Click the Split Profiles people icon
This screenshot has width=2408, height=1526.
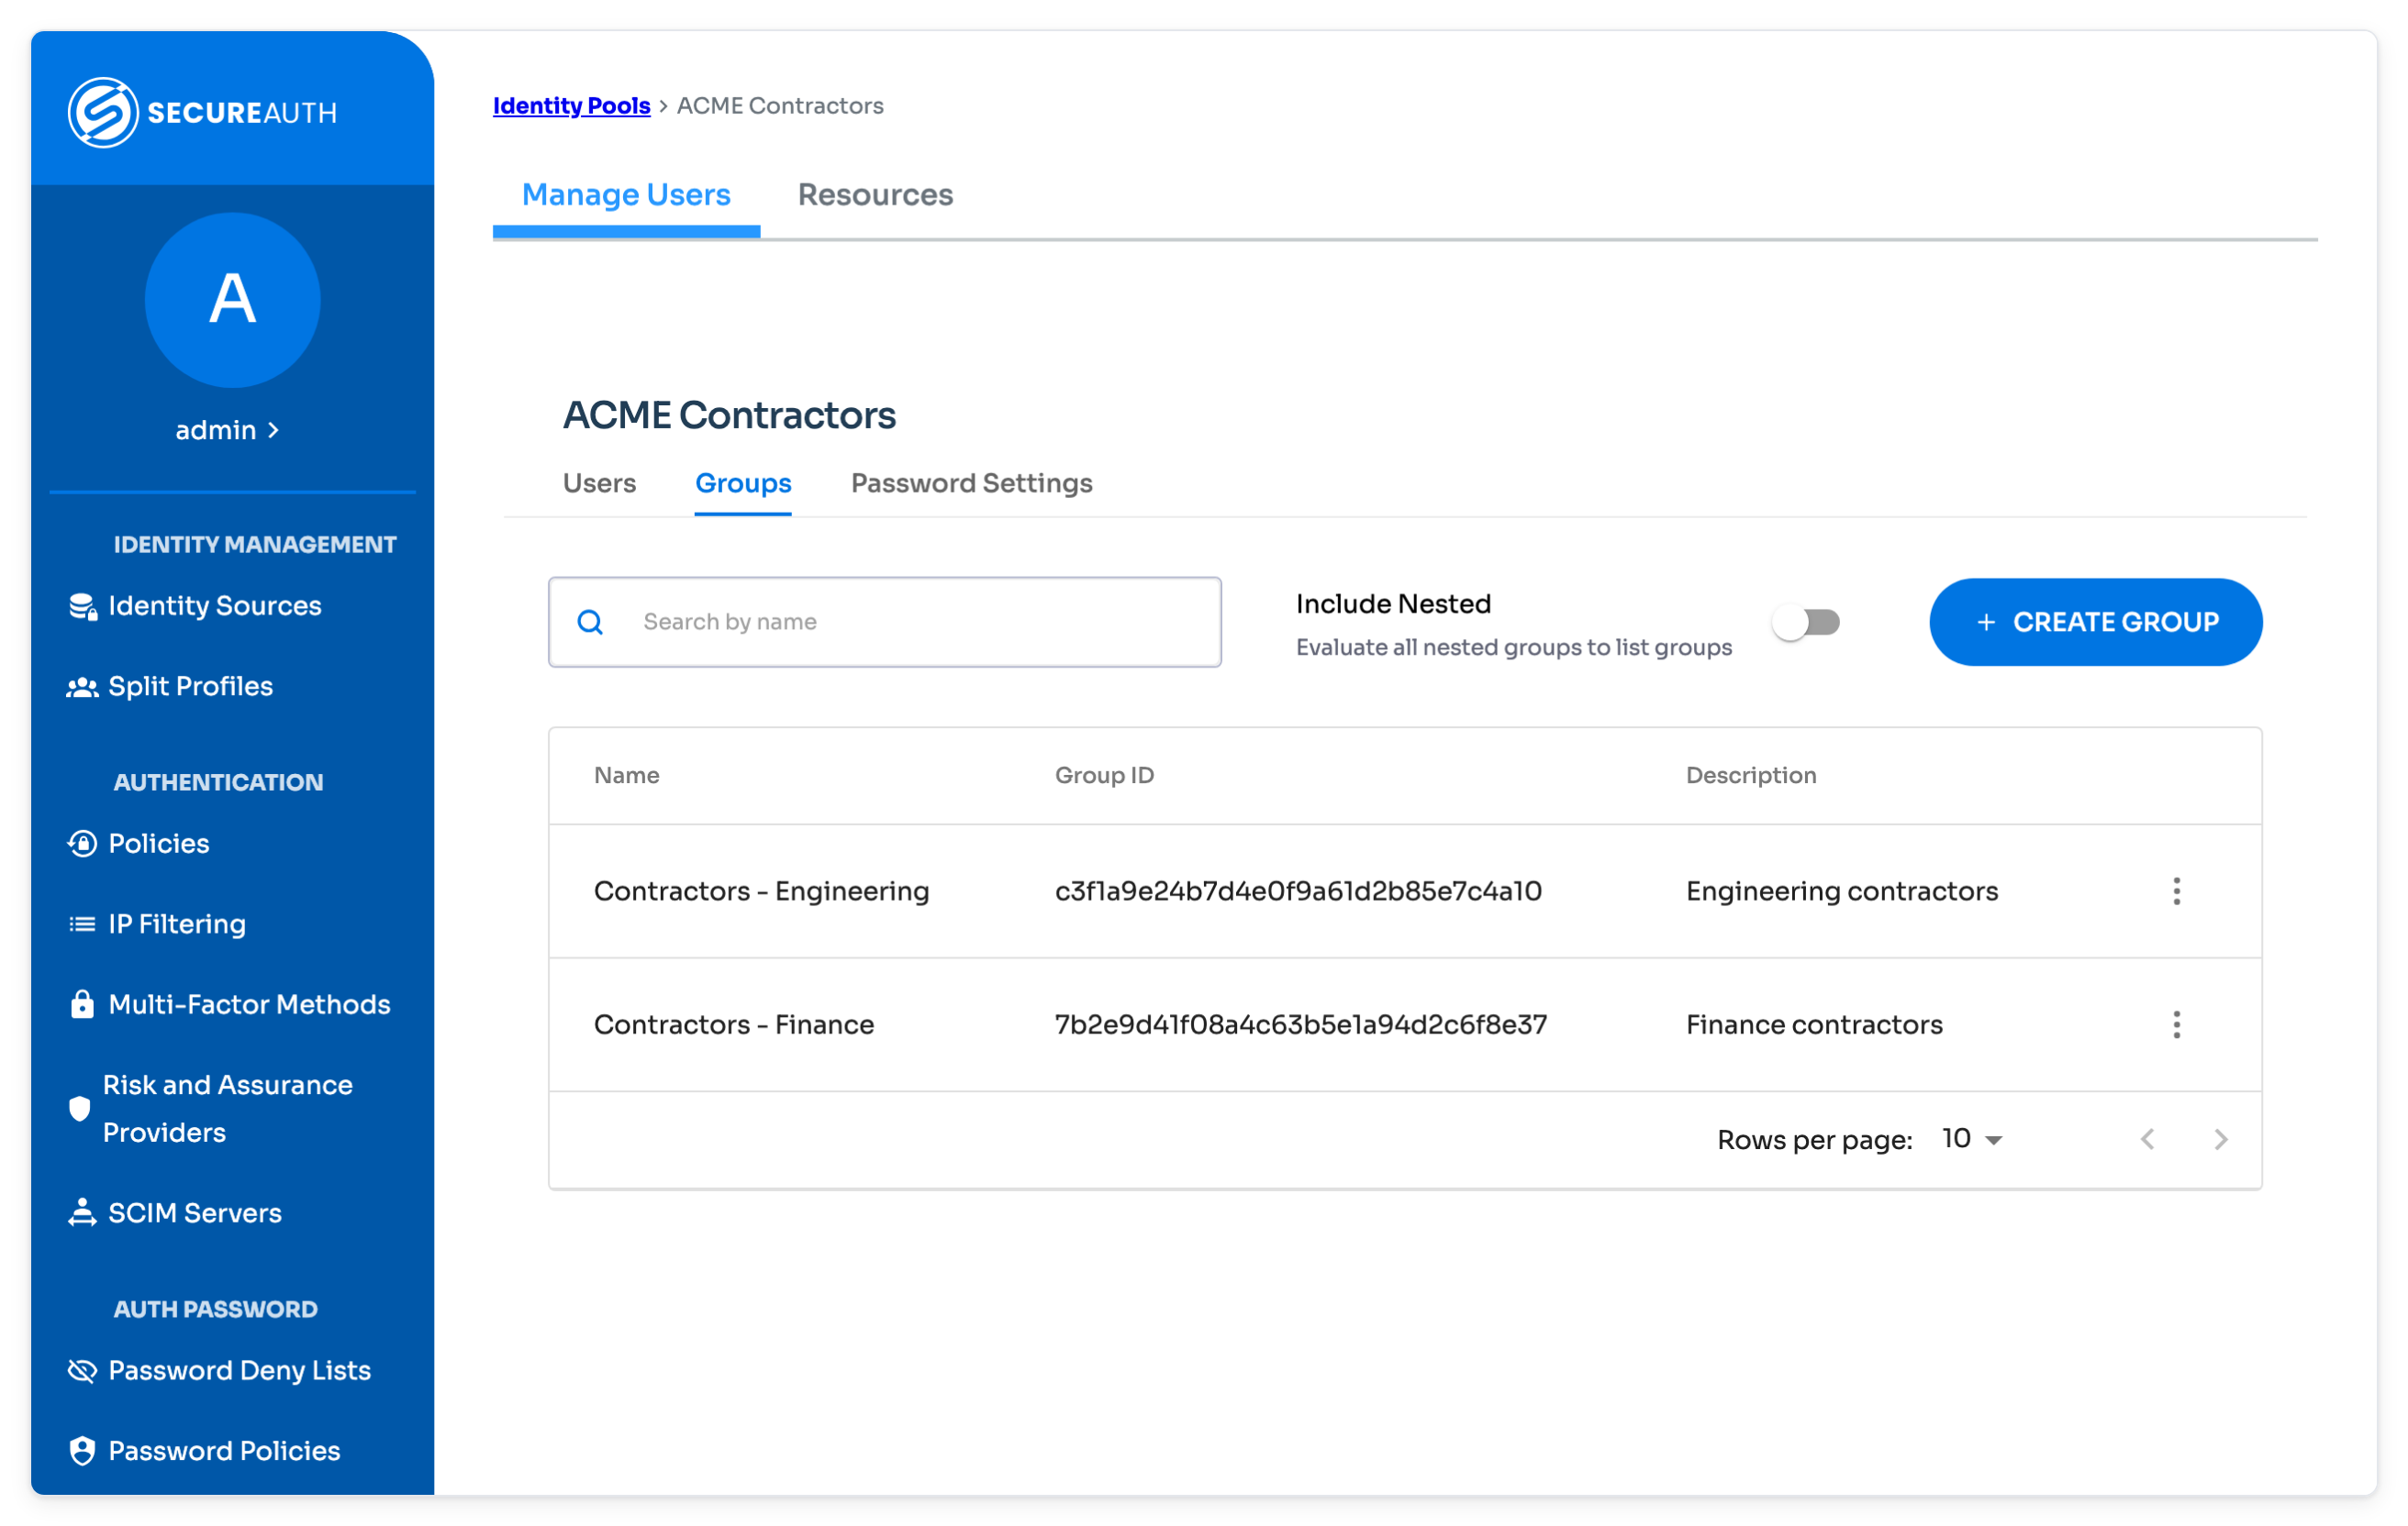pos(82,688)
